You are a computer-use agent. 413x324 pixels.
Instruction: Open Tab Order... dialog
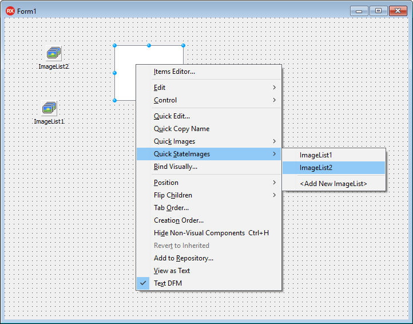coord(209,208)
